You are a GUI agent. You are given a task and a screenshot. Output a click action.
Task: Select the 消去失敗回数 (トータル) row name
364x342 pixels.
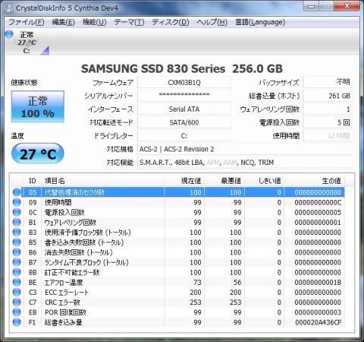click(x=78, y=252)
